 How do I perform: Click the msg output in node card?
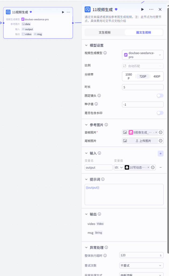(38, 34)
